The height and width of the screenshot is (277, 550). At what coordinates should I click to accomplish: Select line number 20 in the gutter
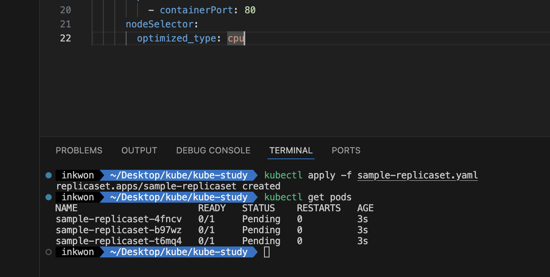tap(65, 10)
